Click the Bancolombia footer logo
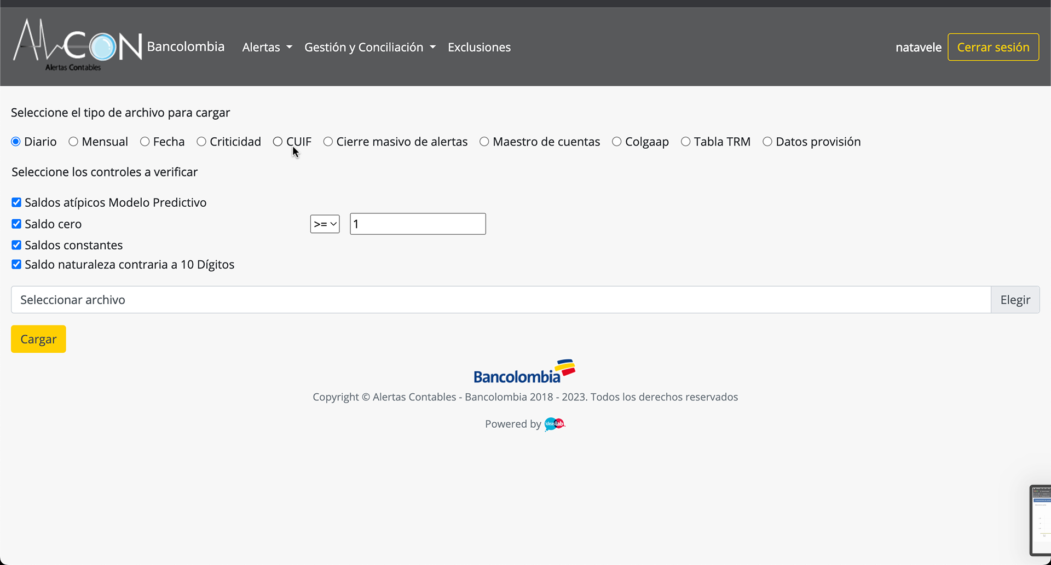Viewport: 1051px width, 565px height. click(x=524, y=371)
